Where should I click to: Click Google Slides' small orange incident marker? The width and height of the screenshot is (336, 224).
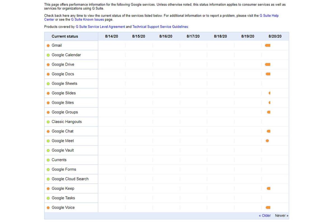(269, 93)
